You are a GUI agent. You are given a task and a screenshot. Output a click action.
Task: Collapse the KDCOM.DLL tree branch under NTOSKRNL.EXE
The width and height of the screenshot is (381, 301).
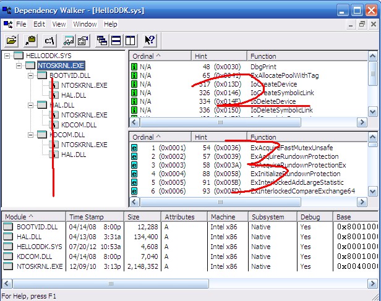tap(31, 135)
